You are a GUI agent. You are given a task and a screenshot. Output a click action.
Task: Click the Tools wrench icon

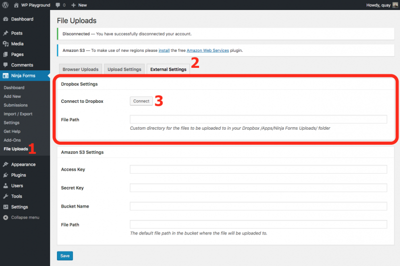pos(5,196)
